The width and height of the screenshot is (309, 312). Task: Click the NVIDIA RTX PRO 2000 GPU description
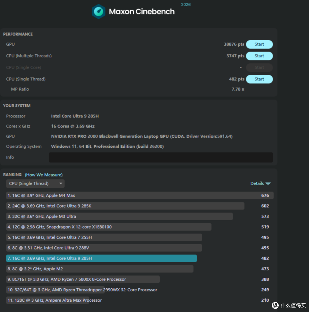point(142,136)
